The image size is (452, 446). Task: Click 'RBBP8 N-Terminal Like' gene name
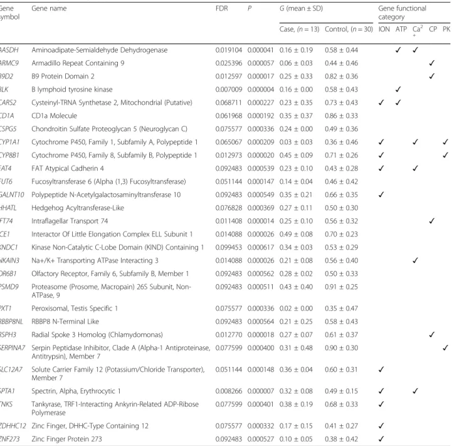point(65,322)
